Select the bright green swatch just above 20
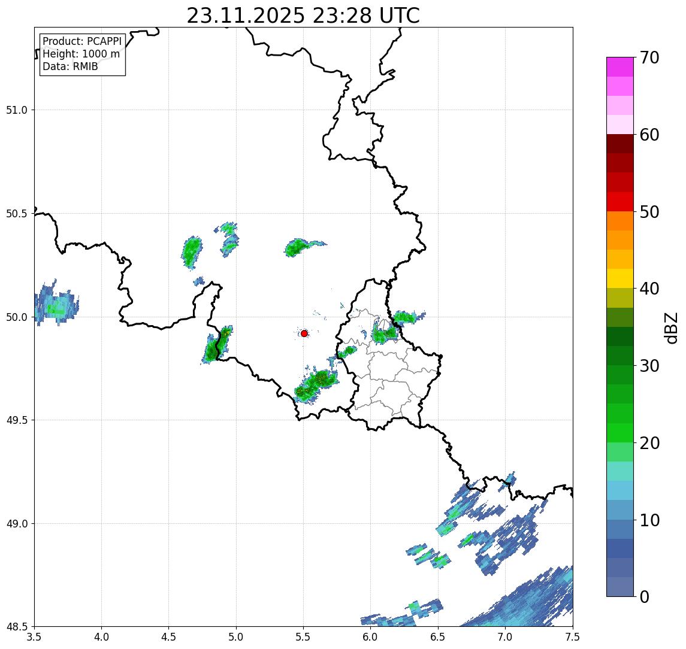The height and width of the screenshot is (649, 686). 620,433
